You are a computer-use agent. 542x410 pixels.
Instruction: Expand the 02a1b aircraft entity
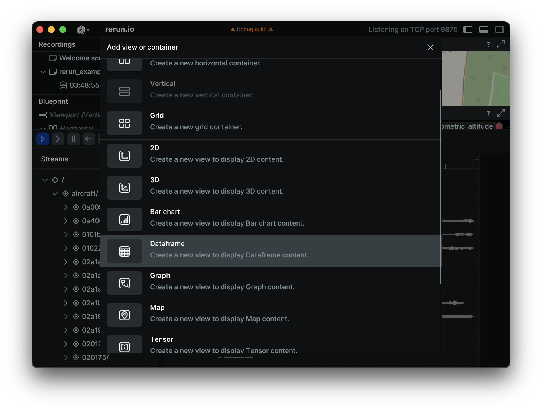point(66,303)
